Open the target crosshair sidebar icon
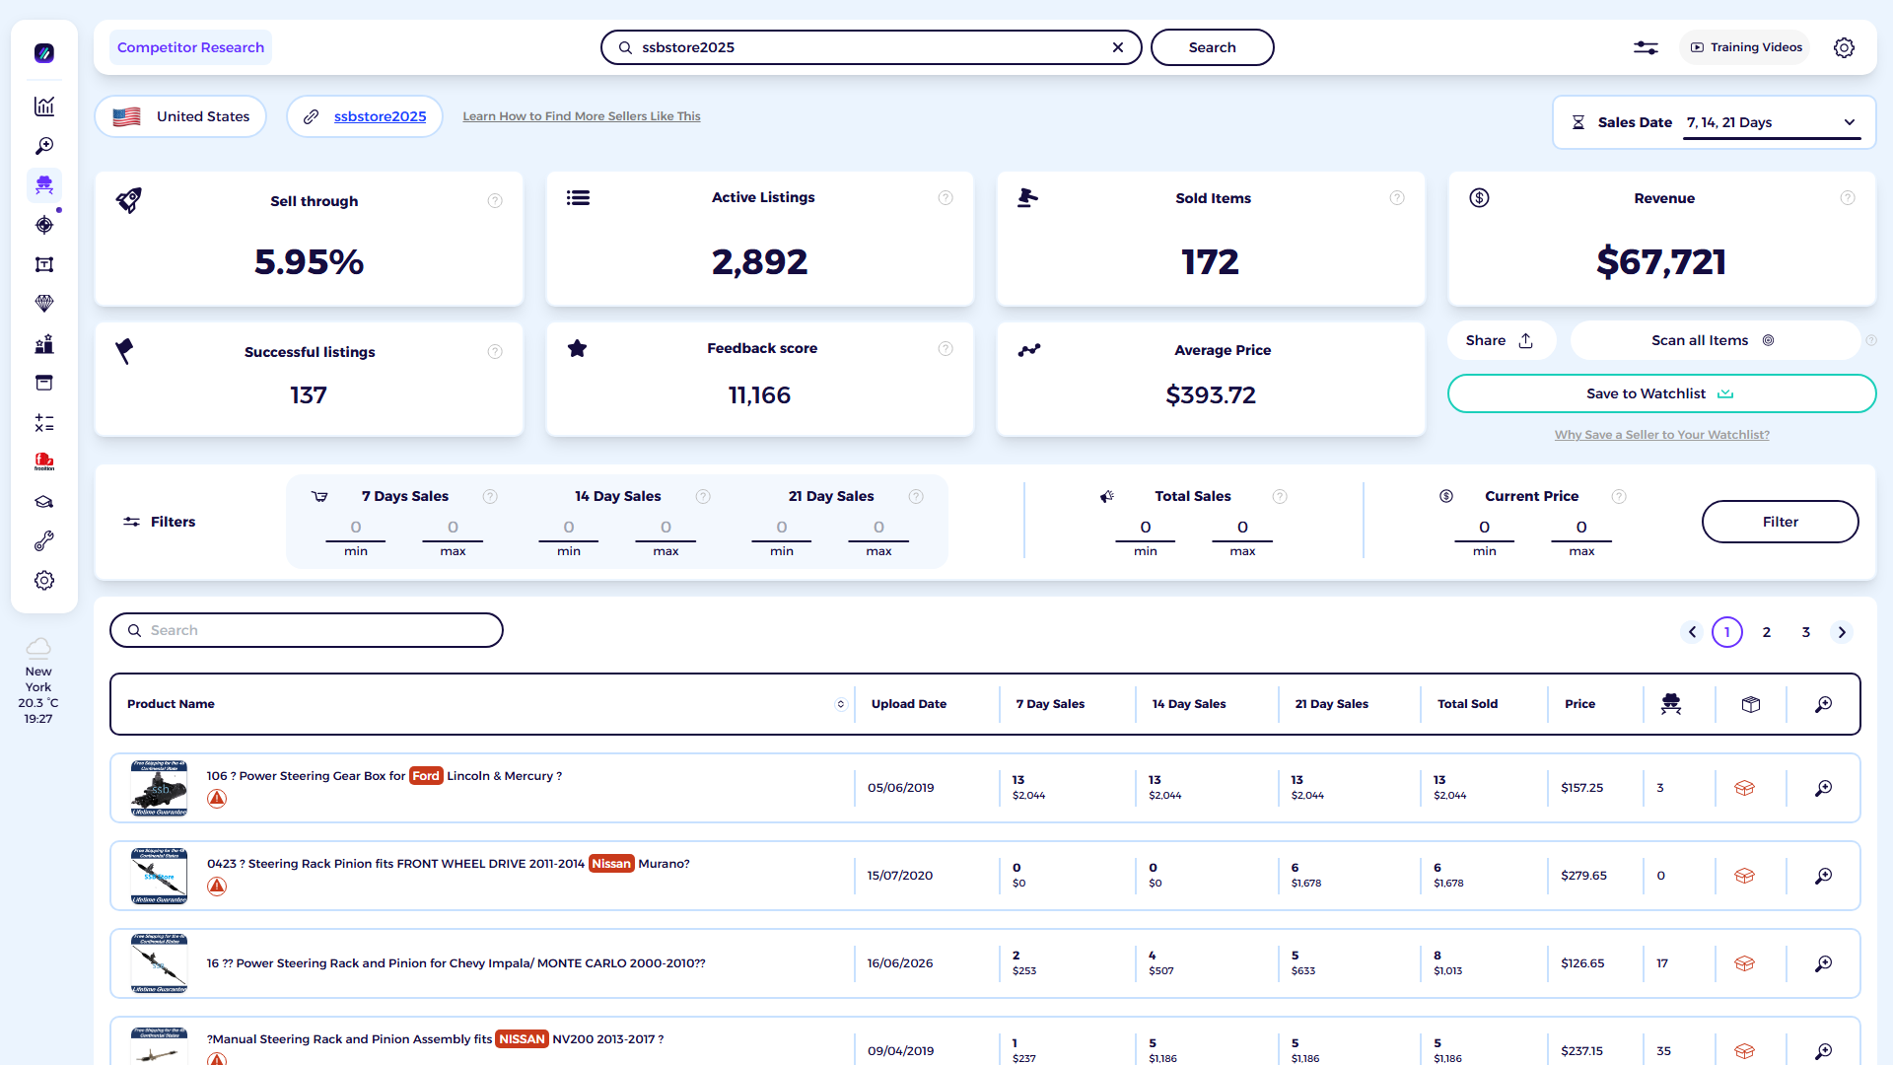Screen dimensions: 1893x1065 point(44,225)
